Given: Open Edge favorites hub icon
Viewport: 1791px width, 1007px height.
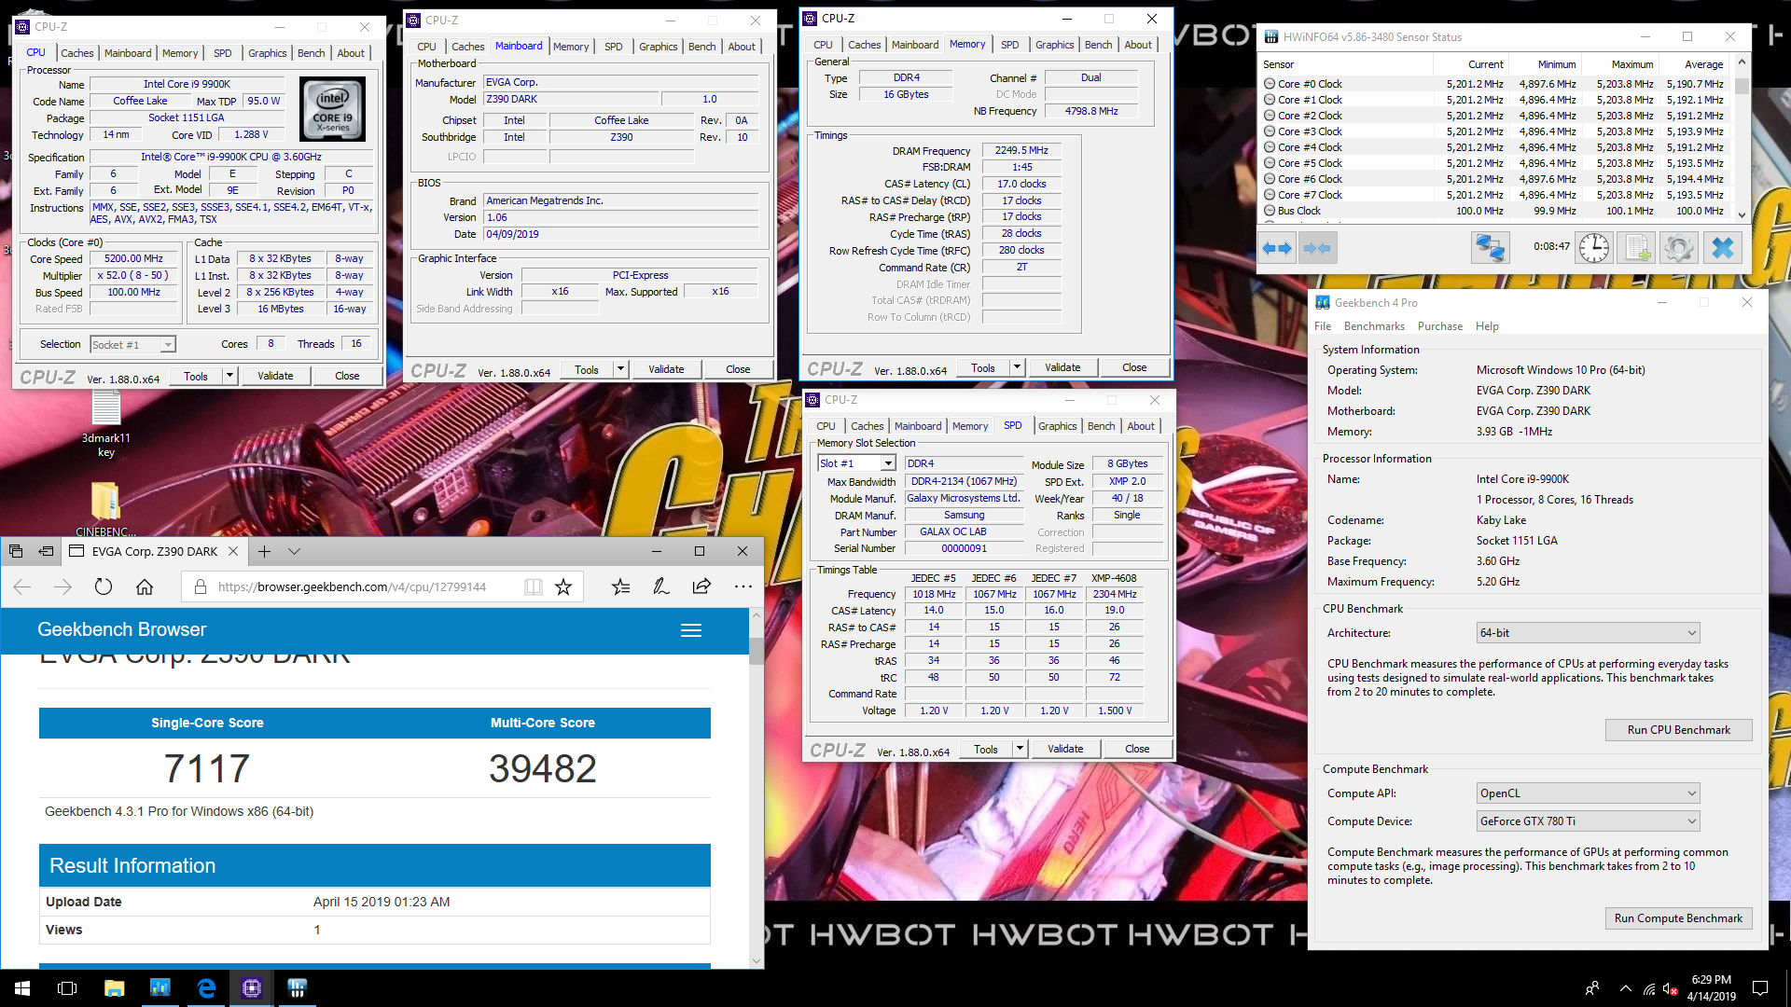Looking at the screenshot, I should coord(620,586).
